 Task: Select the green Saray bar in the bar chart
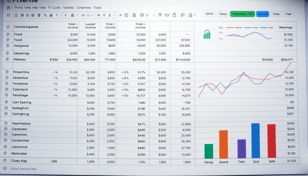pos(209,151)
